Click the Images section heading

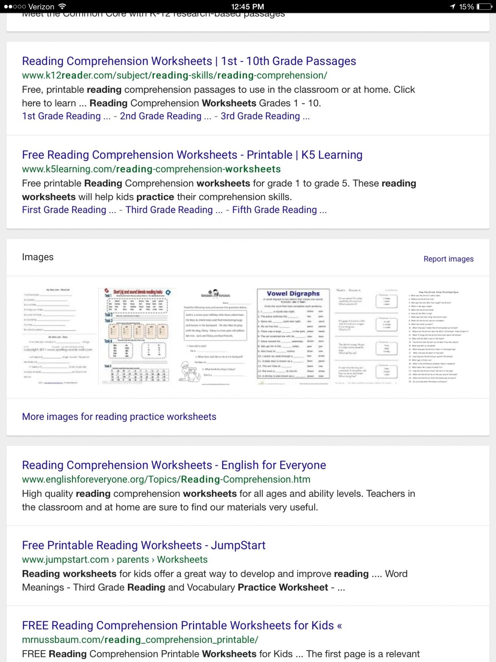(x=38, y=257)
